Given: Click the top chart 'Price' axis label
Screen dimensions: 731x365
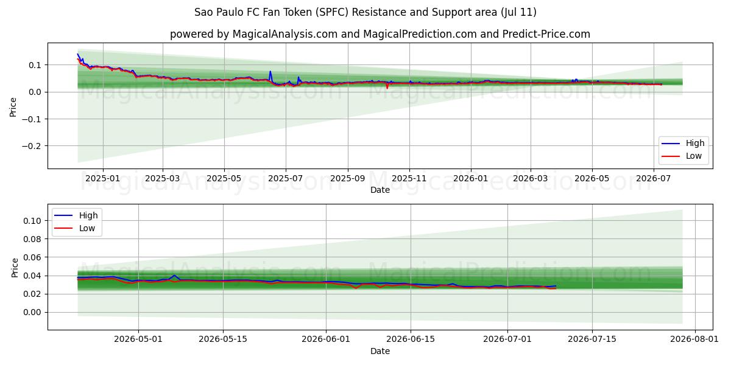Looking at the screenshot, I should (x=13, y=106).
